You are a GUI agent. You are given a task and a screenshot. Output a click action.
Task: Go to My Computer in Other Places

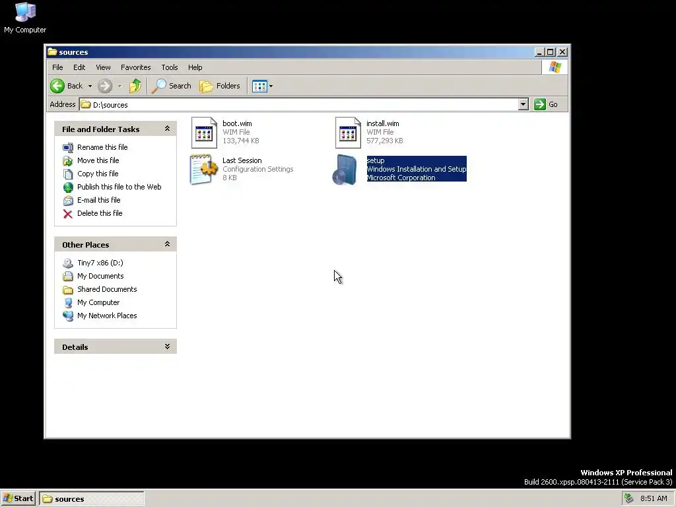point(98,302)
